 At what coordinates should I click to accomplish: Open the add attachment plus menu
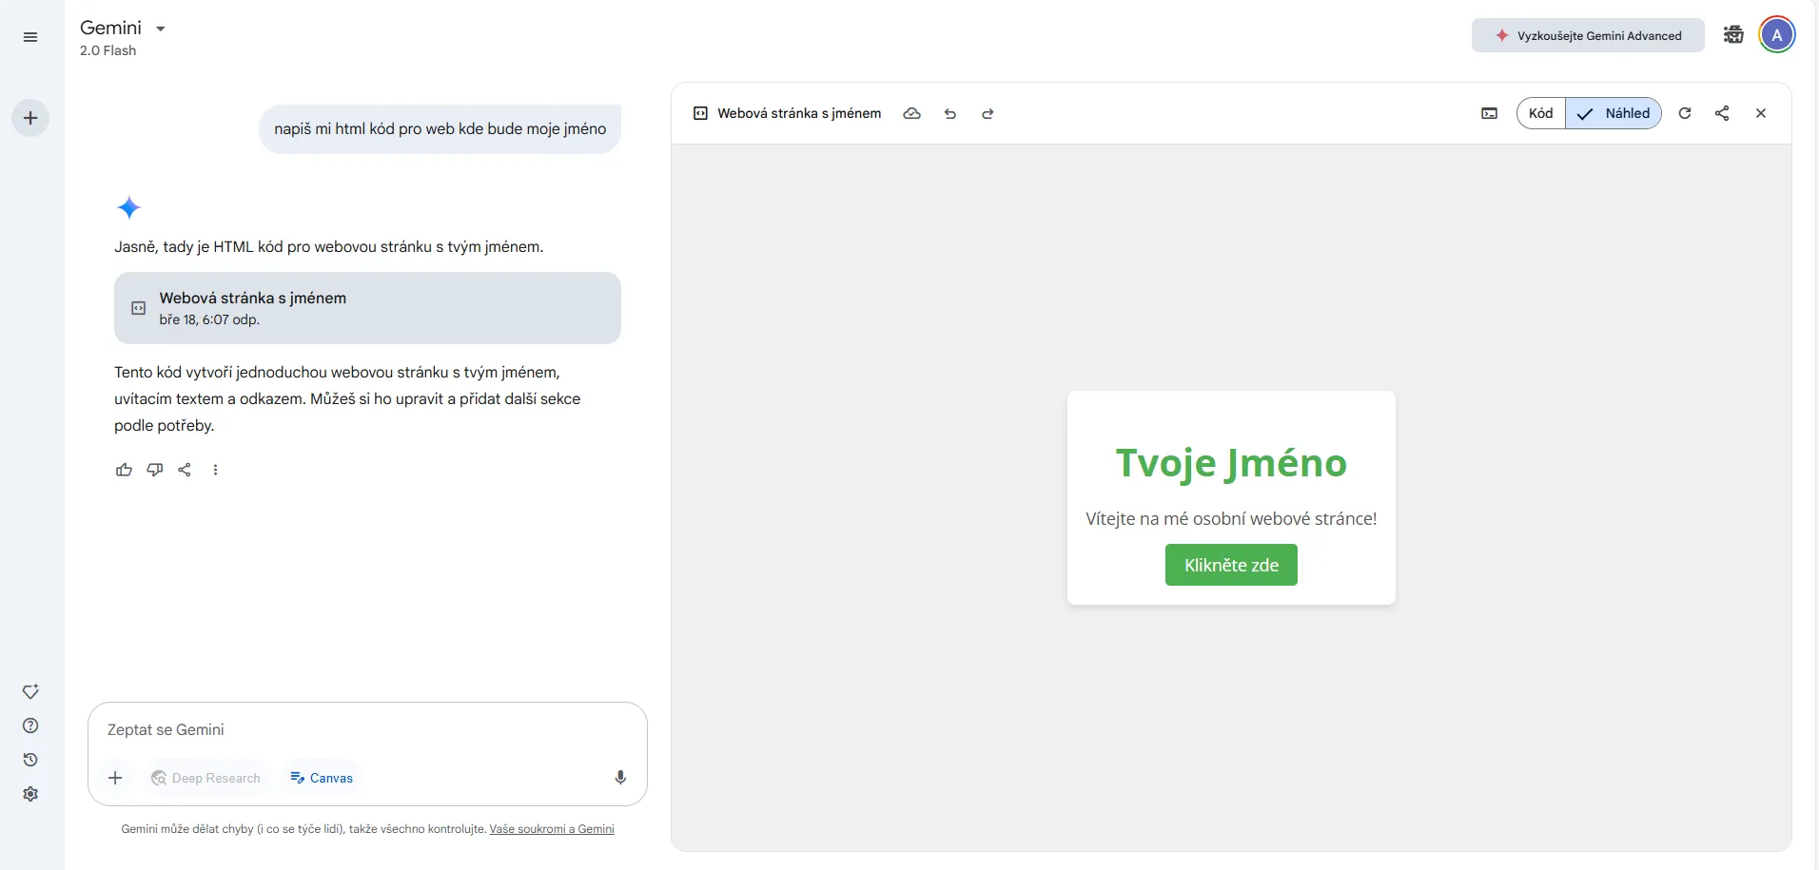point(115,778)
